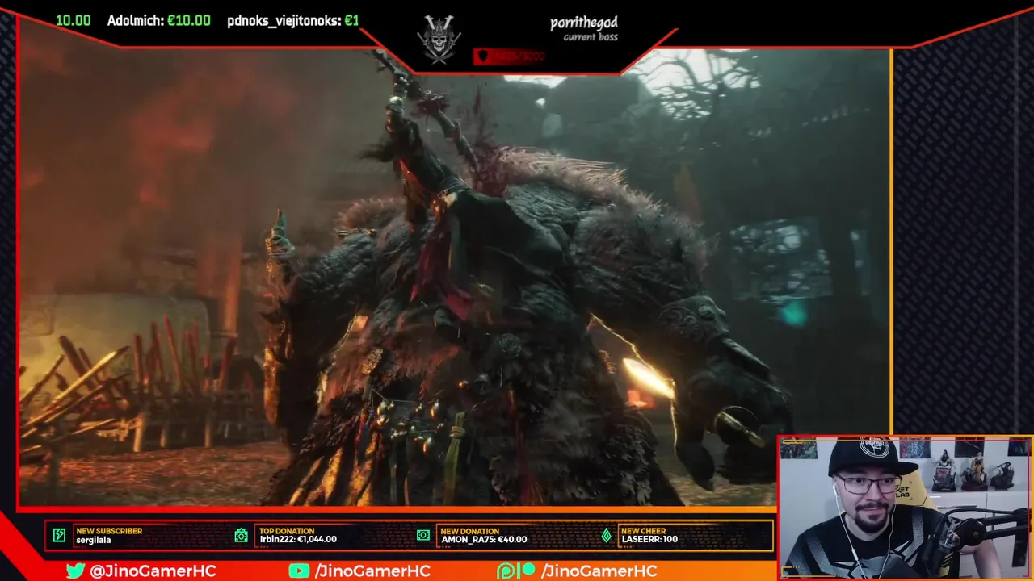This screenshot has height=581, width=1034.
Task: Click the Twitter bird icon
Action: [75, 571]
